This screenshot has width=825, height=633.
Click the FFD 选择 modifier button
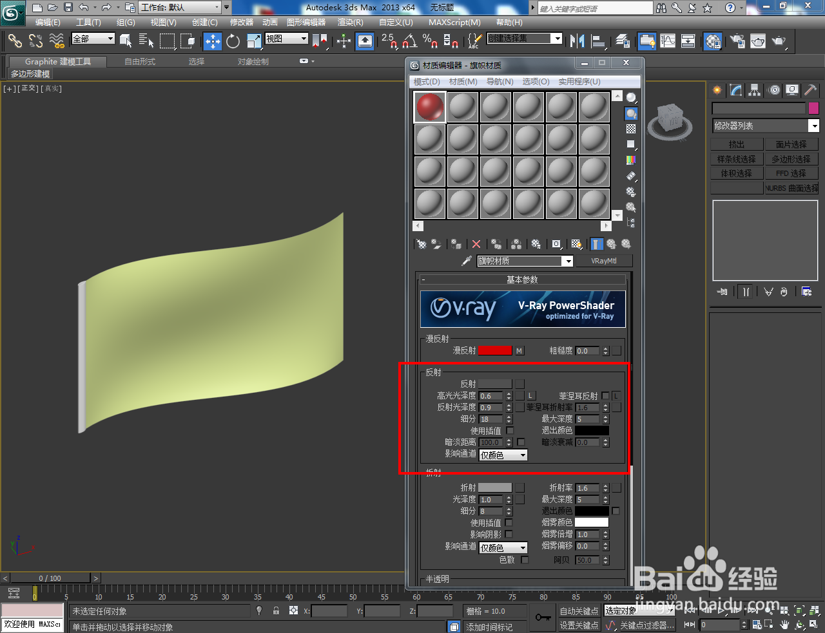click(x=791, y=173)
